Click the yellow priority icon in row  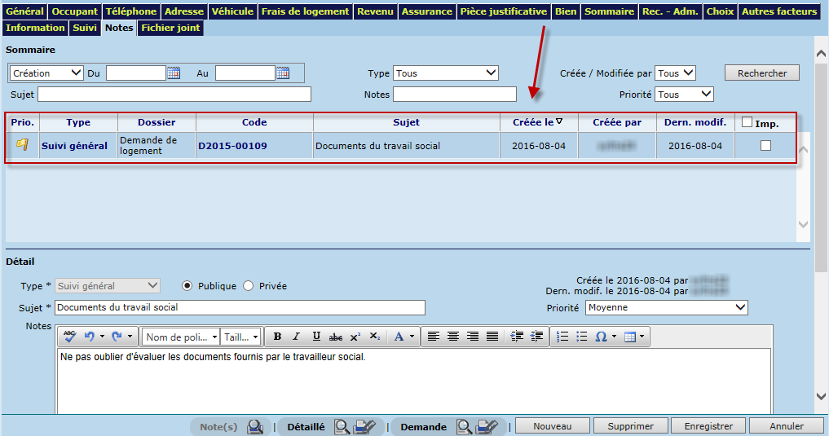coord(22,145)
